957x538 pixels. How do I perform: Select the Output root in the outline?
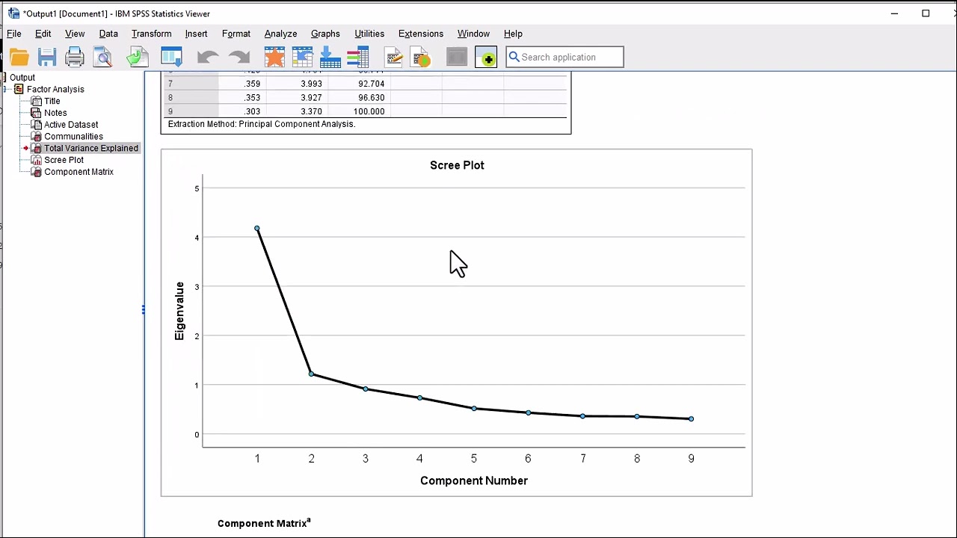22,78
